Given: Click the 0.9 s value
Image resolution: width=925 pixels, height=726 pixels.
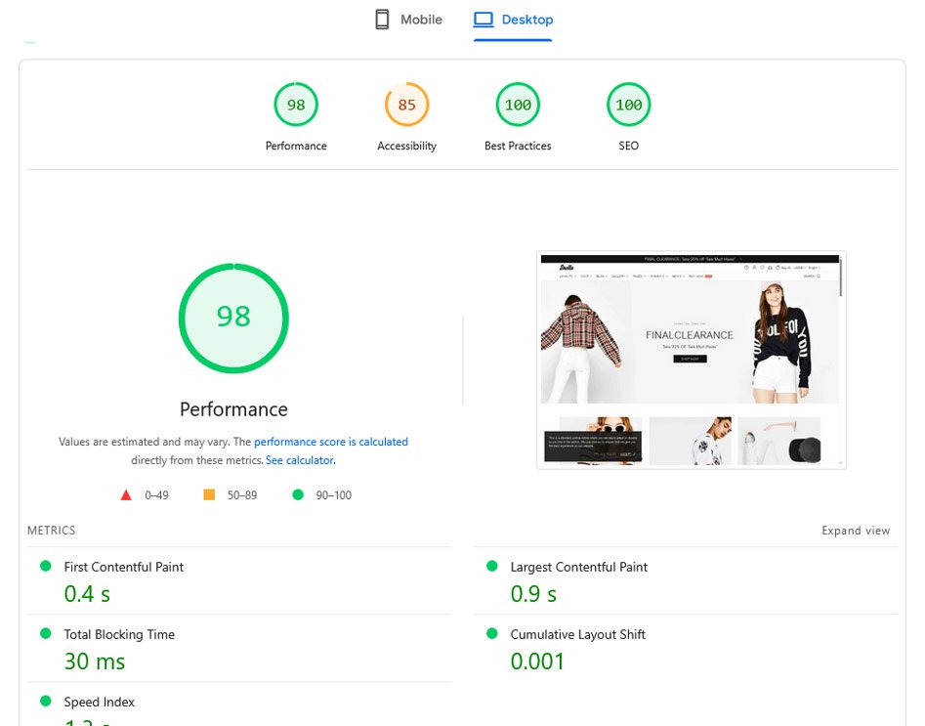Looking at the screenshot, I should [534, 594].
